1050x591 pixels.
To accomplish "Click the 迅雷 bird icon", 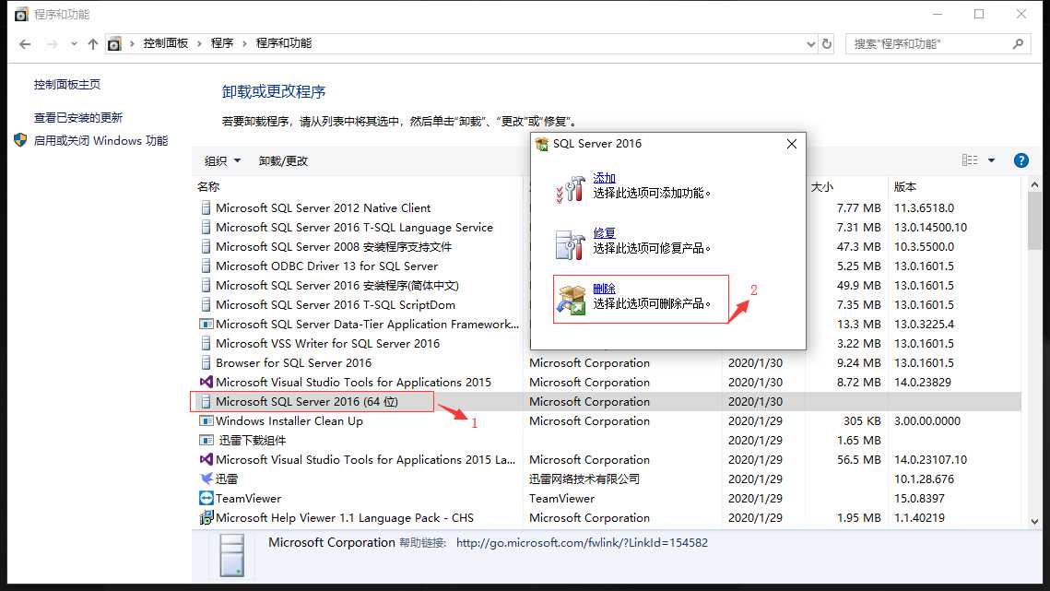I will (206, 479).
